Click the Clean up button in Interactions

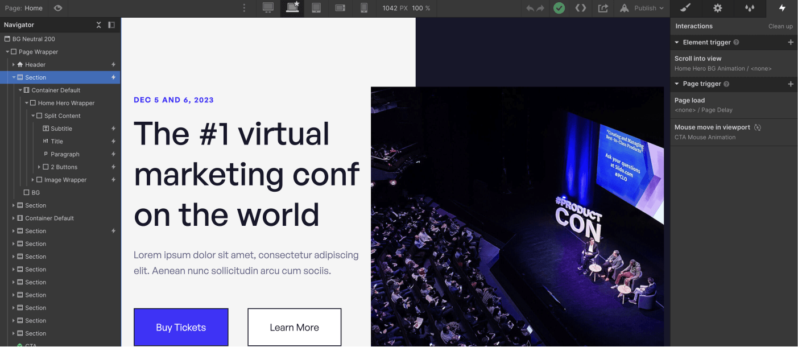pyautogui.click(x=780, y=26)
